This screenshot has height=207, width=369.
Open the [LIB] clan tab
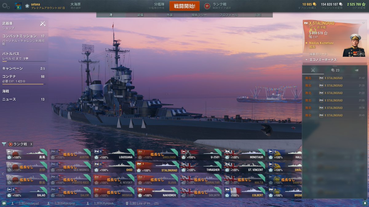(258, 15)
